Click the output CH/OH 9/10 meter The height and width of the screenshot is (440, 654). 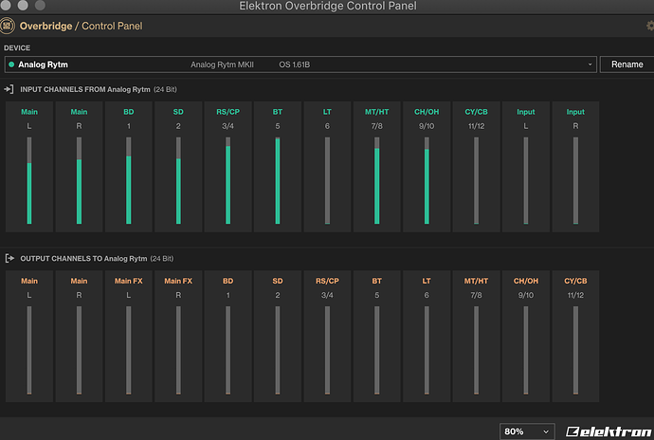(x=526, y=350)
